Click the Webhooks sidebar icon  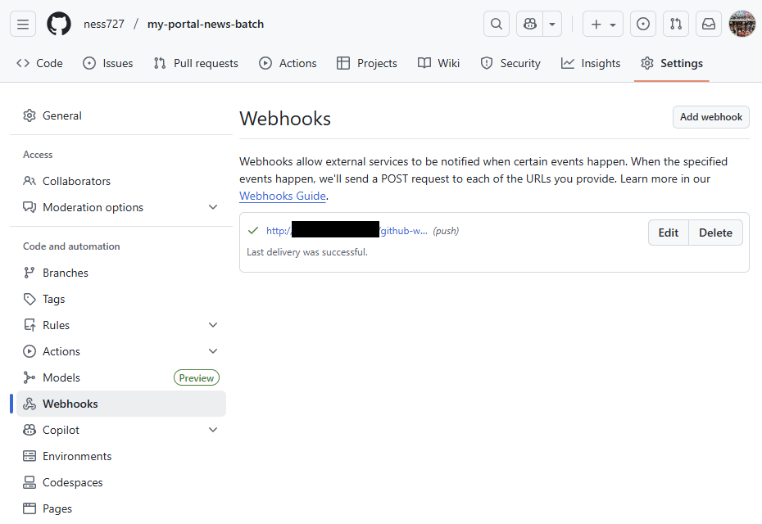[x=29, y=404]
